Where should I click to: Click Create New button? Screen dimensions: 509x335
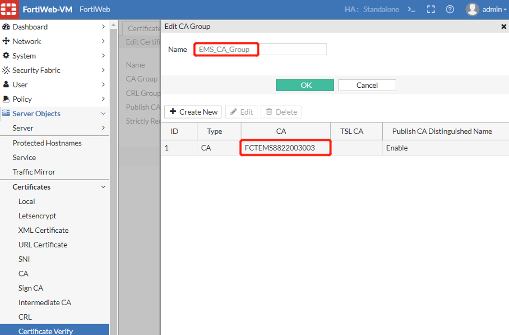(193, 112)
